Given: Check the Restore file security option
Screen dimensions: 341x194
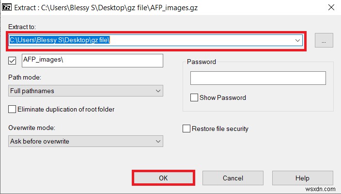Looking at the screenshot, I should (186, 129).
